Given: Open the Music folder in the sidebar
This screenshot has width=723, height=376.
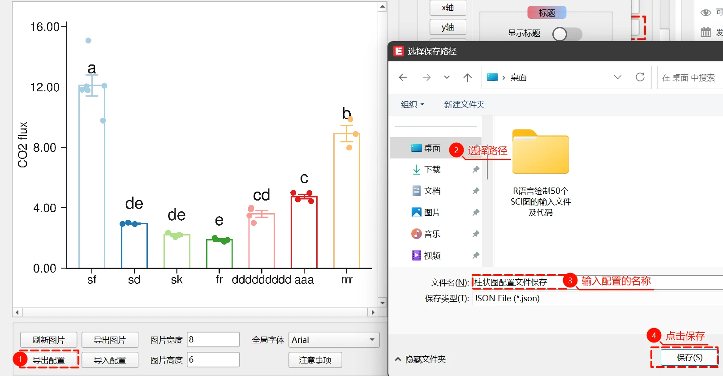Looking at the screenshot, I should [432, 234].
